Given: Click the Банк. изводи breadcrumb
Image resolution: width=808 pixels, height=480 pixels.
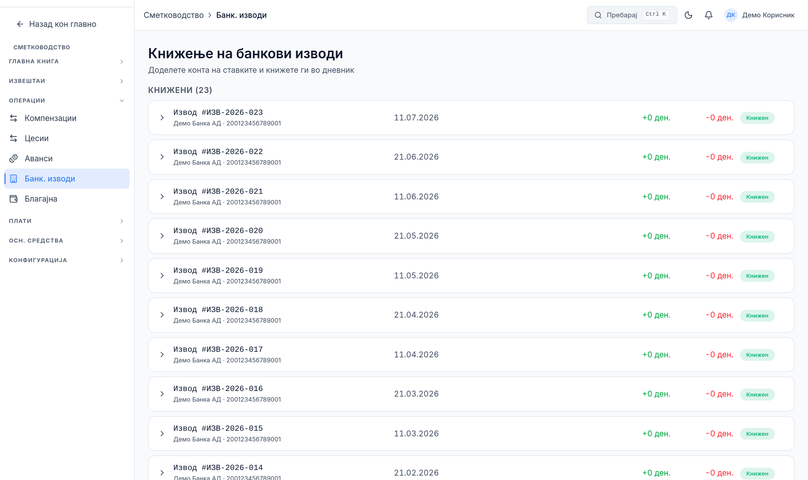Looking at the screenshot, I should [241, 15].
